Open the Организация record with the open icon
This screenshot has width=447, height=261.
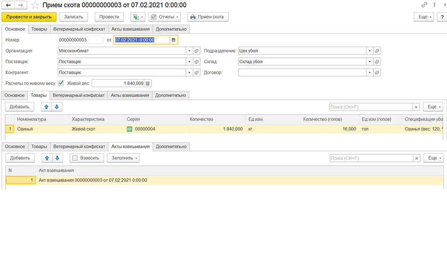coord(196,51)
